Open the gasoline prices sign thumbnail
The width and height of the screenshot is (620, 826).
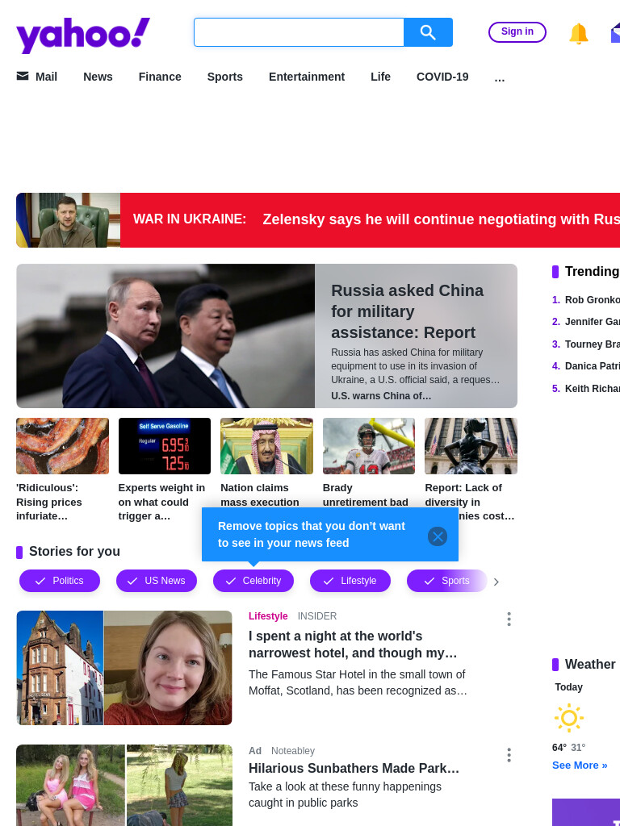point(165,445)
